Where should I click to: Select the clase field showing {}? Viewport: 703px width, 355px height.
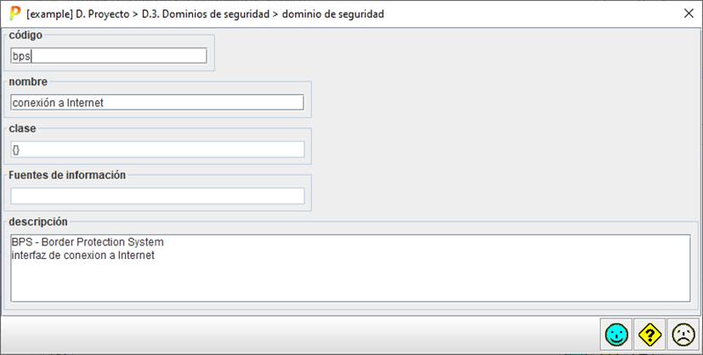(x=157, y=149)
